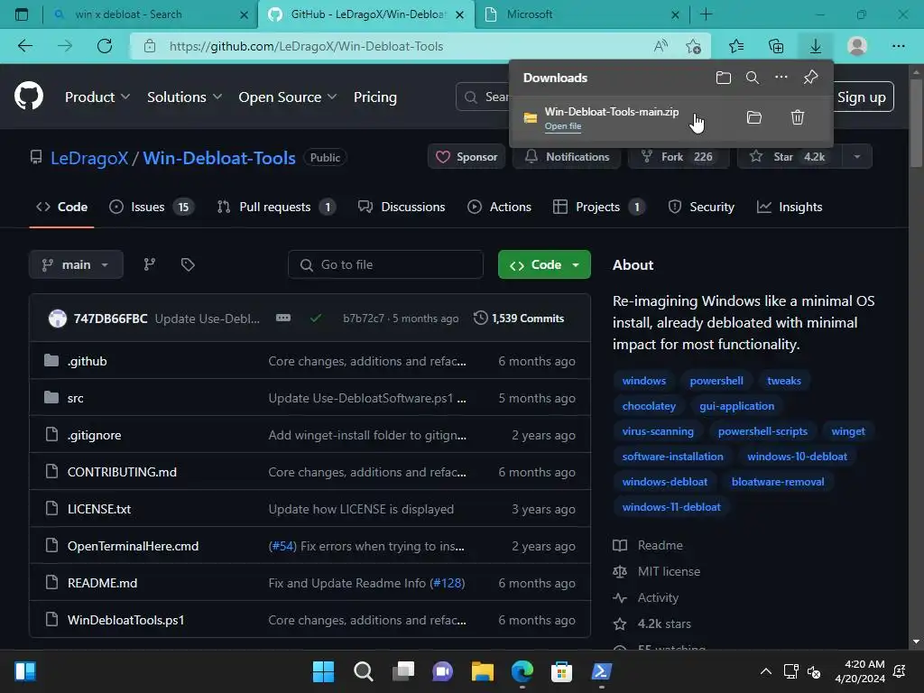Open Downloads panel more options menu
924x693 pixels.
click(x=781, y=78)
